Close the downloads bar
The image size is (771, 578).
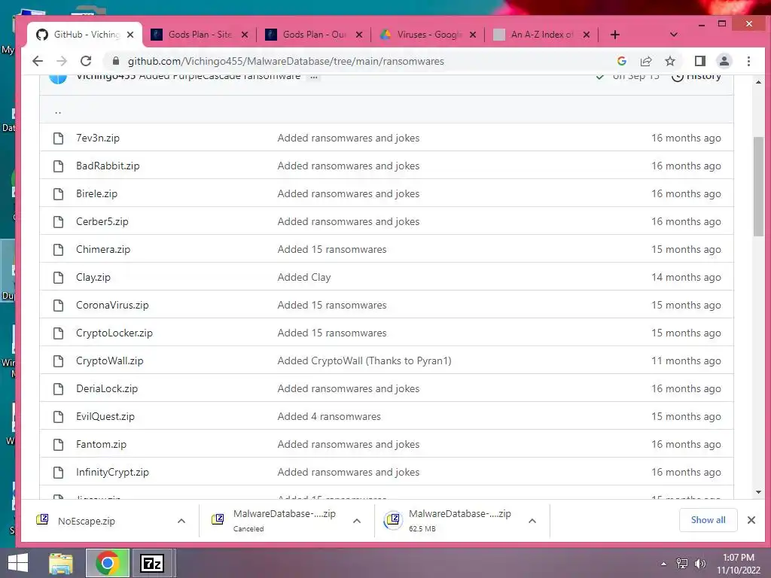click(751, 520)
